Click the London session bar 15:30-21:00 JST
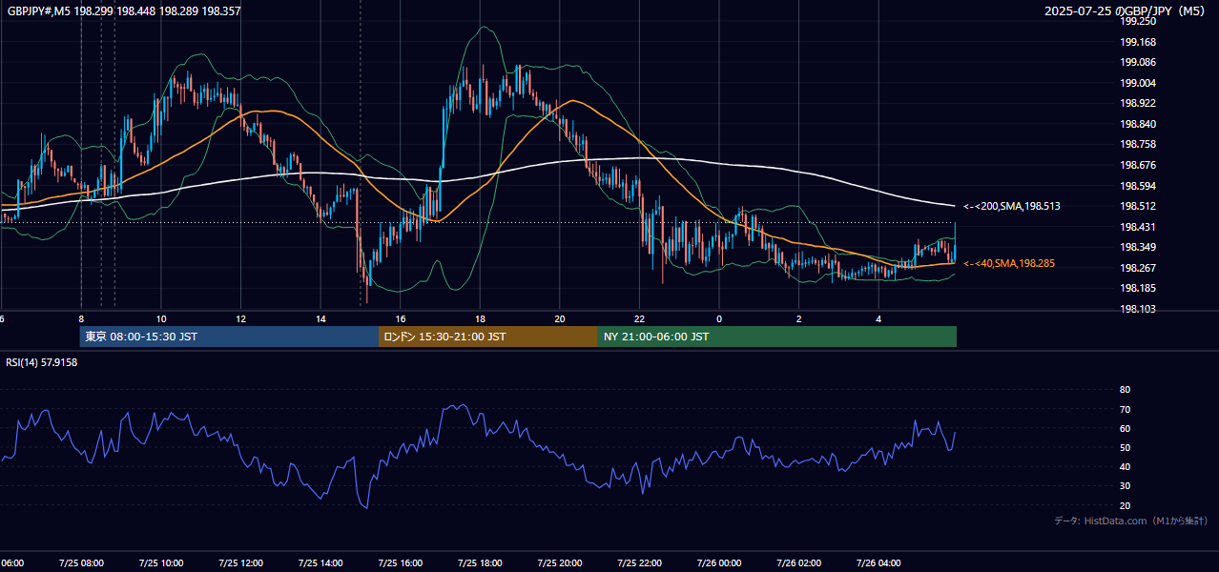This screenshot has width=1219, height=572. coord(488,337)
